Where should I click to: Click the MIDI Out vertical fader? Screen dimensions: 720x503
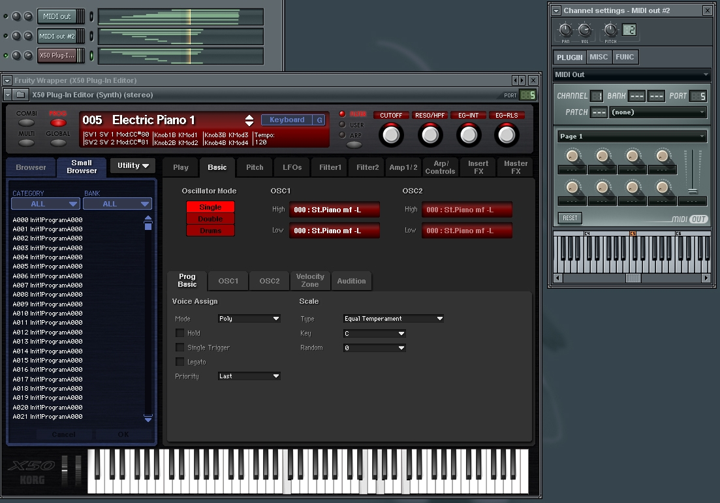click(692, 190)
